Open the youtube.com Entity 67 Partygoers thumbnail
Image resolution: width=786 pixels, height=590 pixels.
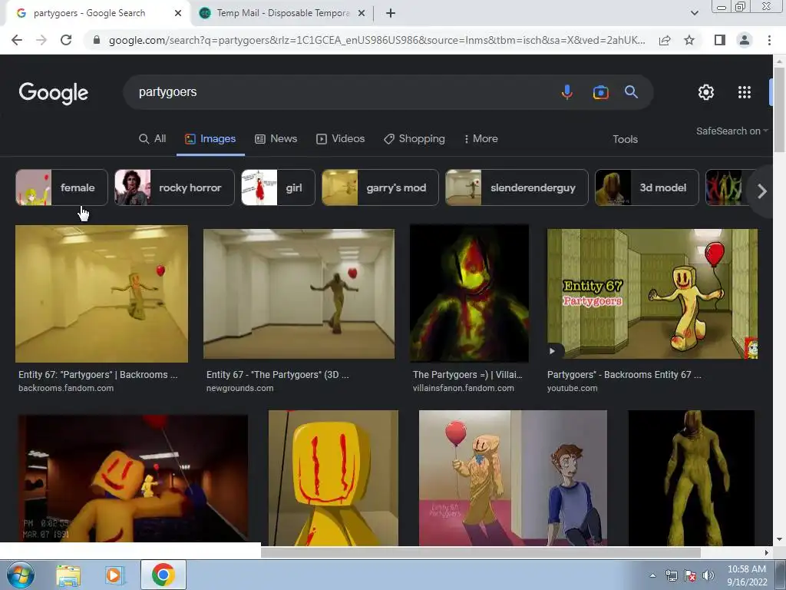pyautogui.click(x=652, y=294)
